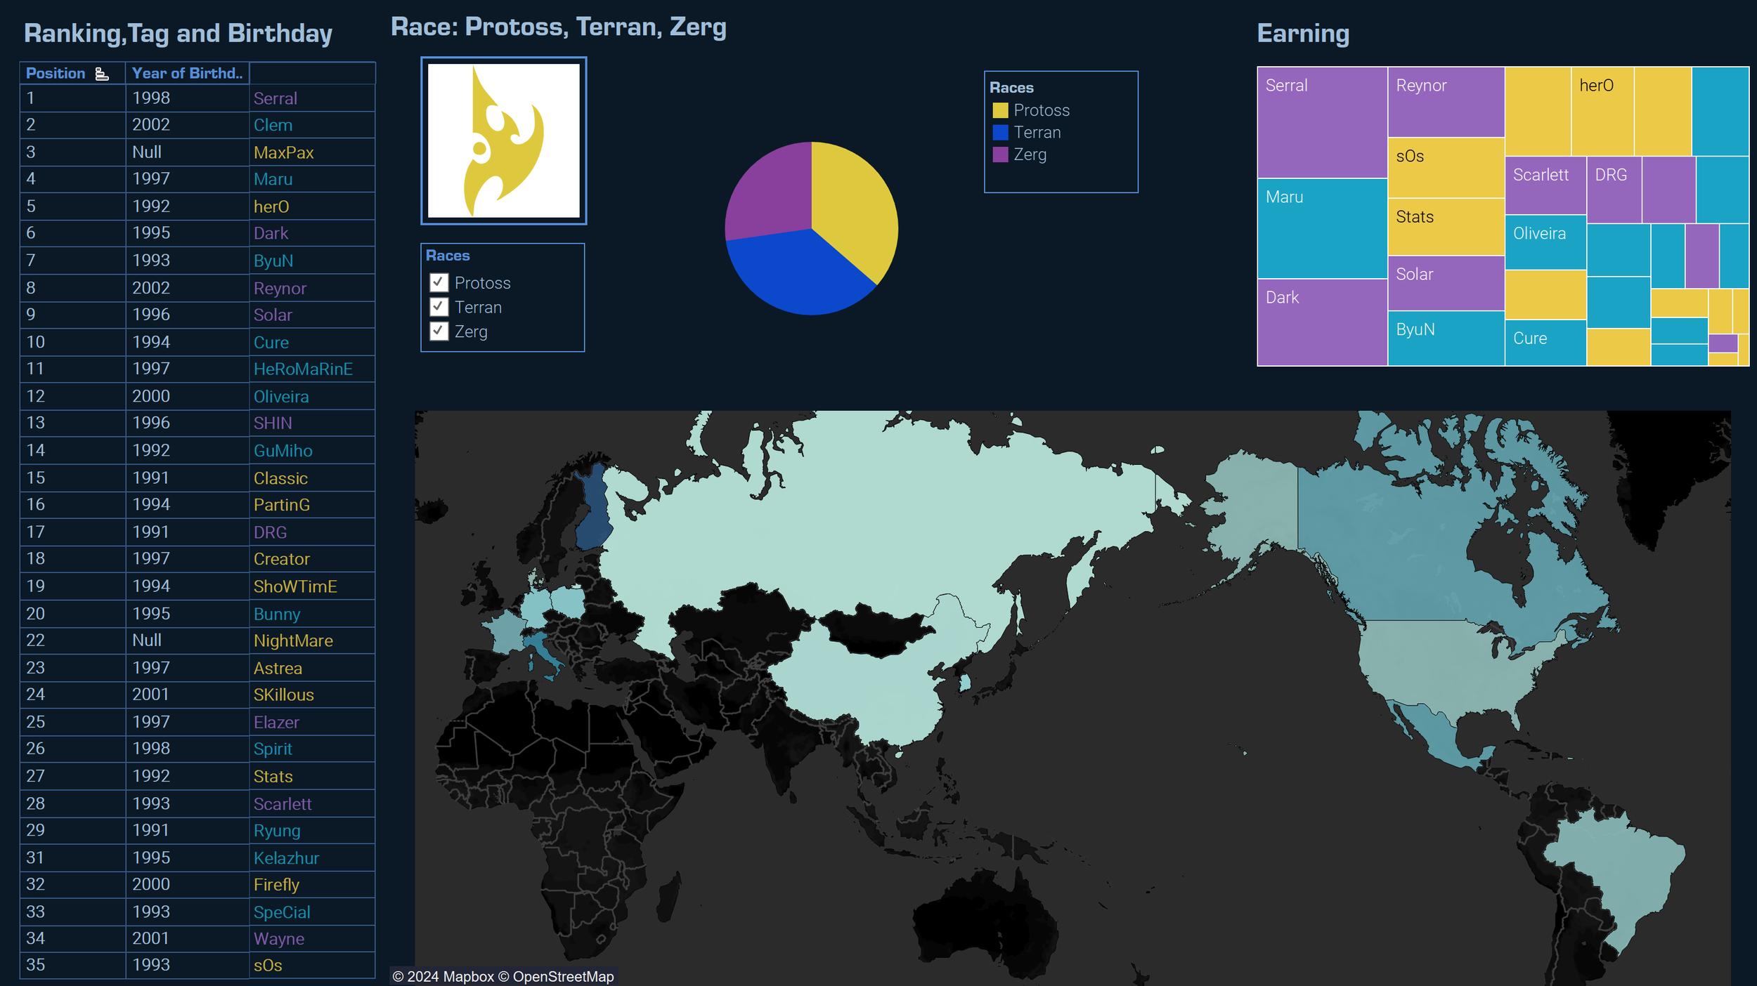This screenshot has width=1757, height=986.
Task: Select the Scarlett tile in Earning treemap
Action: (x=1545, y=185)
